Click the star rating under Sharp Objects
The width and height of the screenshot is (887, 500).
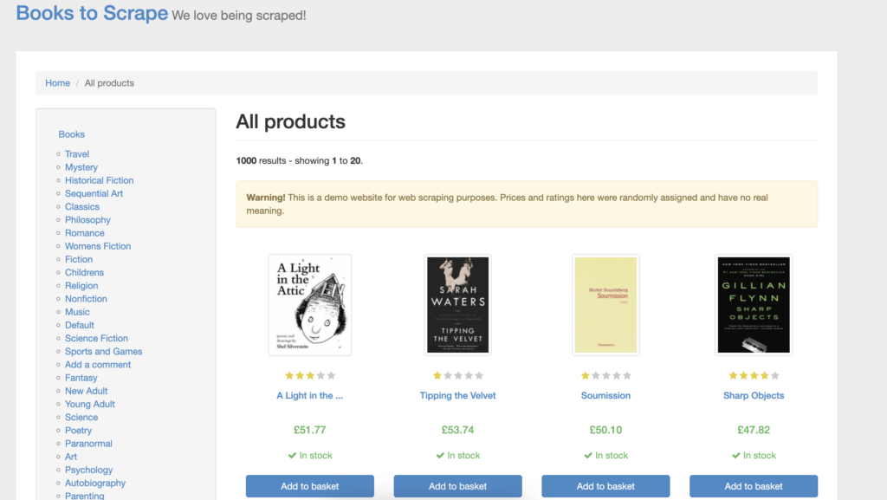tap(754, 375)
